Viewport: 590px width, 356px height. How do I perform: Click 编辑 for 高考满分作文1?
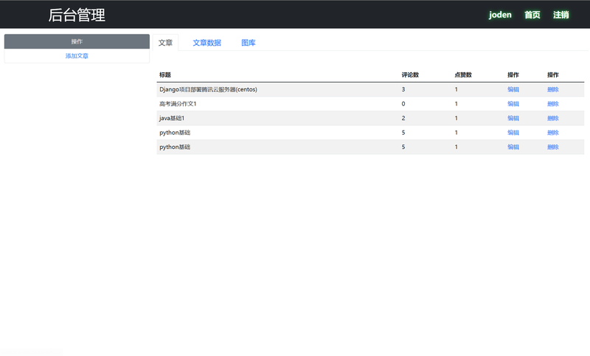click(x=513, y=104)
